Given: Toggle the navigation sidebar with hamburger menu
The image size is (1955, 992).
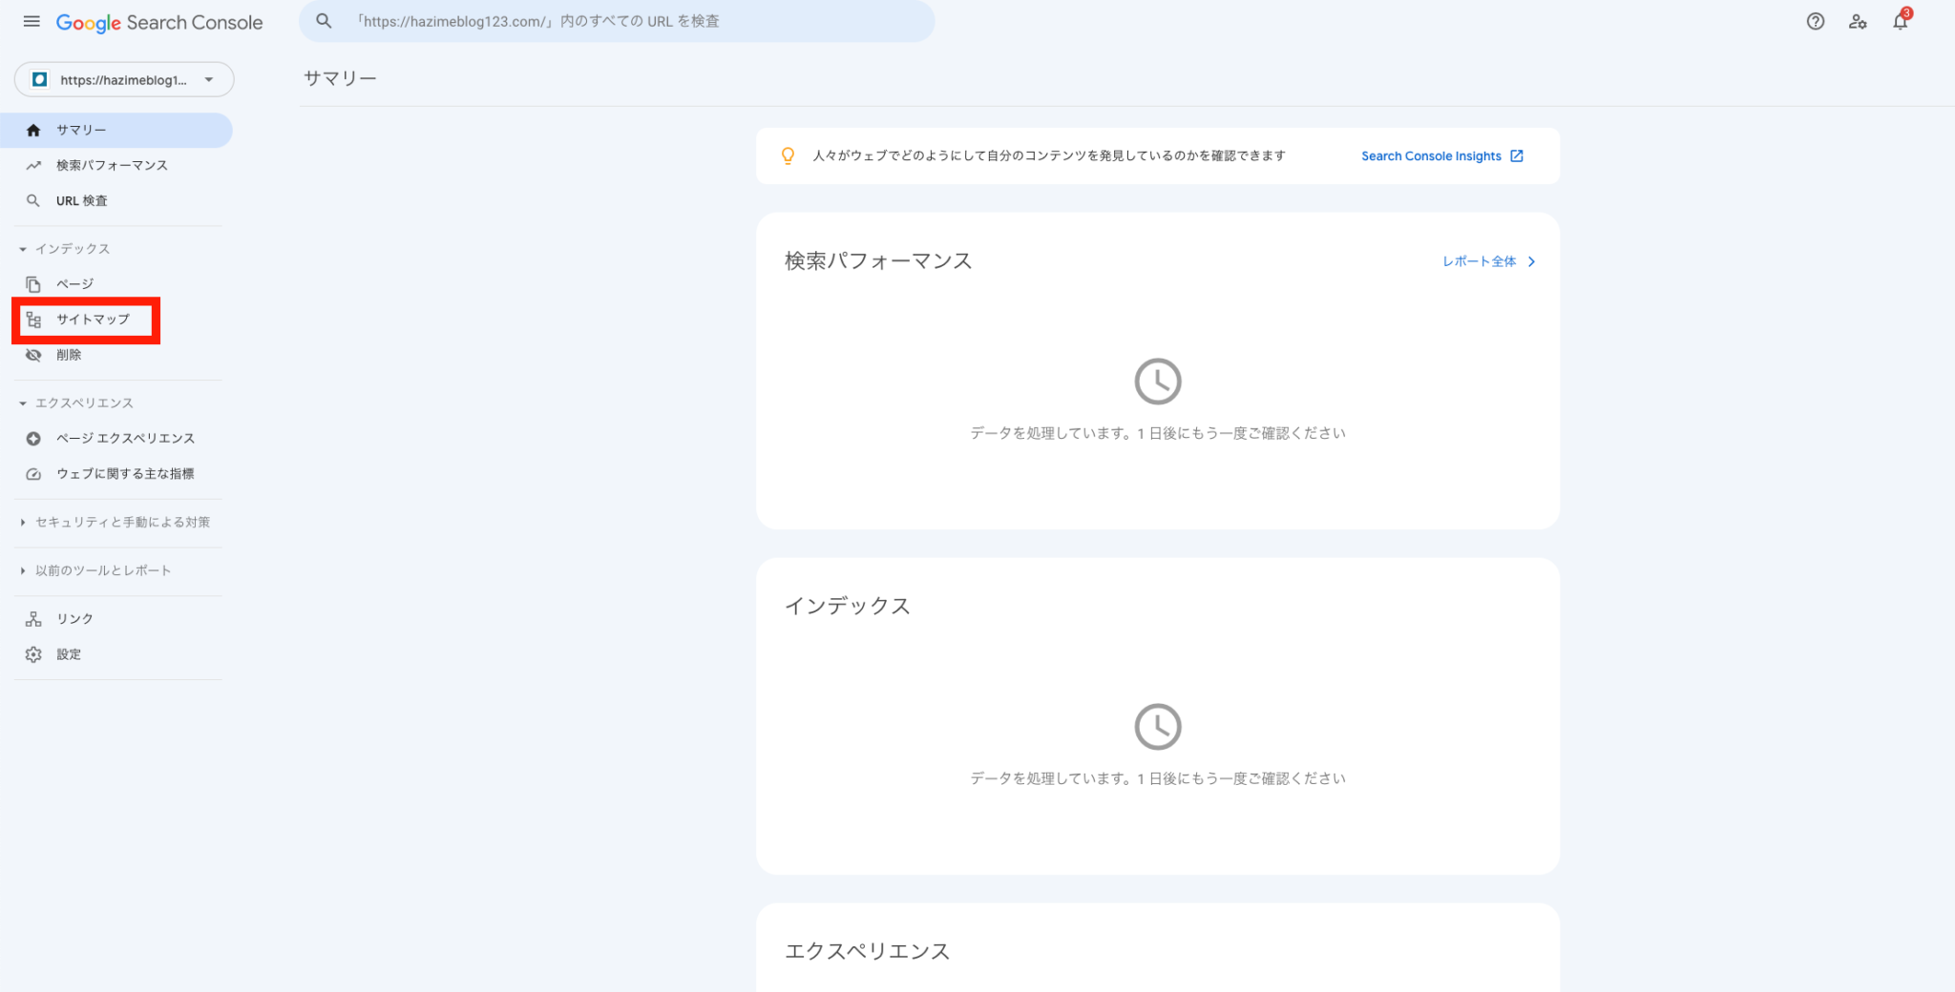Looking at the screenshot, I should pyautogui.click(x=32, y=21).
